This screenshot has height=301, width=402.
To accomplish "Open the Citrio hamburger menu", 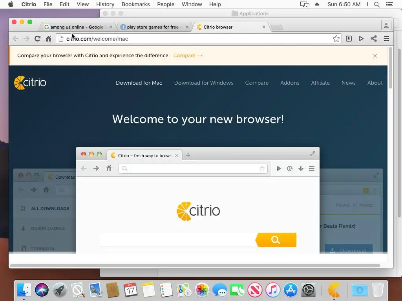I will coord(386,39).
